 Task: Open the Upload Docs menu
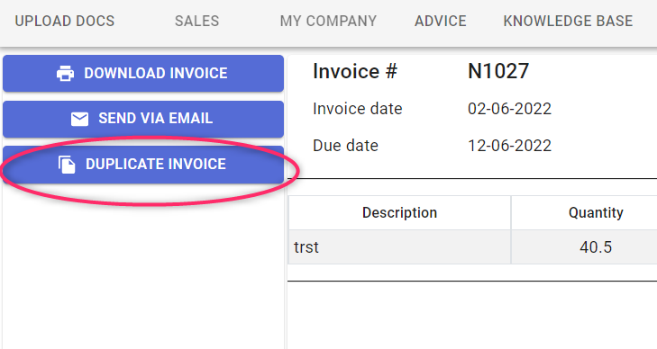click(65, 21)
